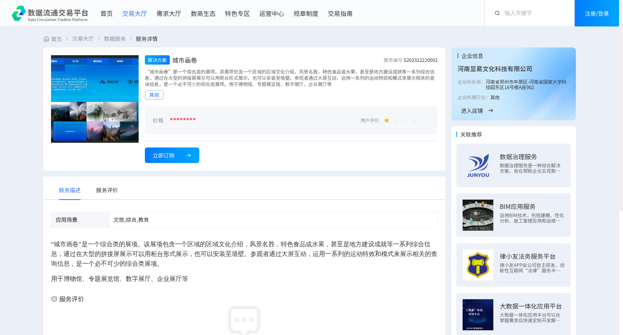Click the keyword search input field
The image size is (623, 335).
(x=535, y=13)
